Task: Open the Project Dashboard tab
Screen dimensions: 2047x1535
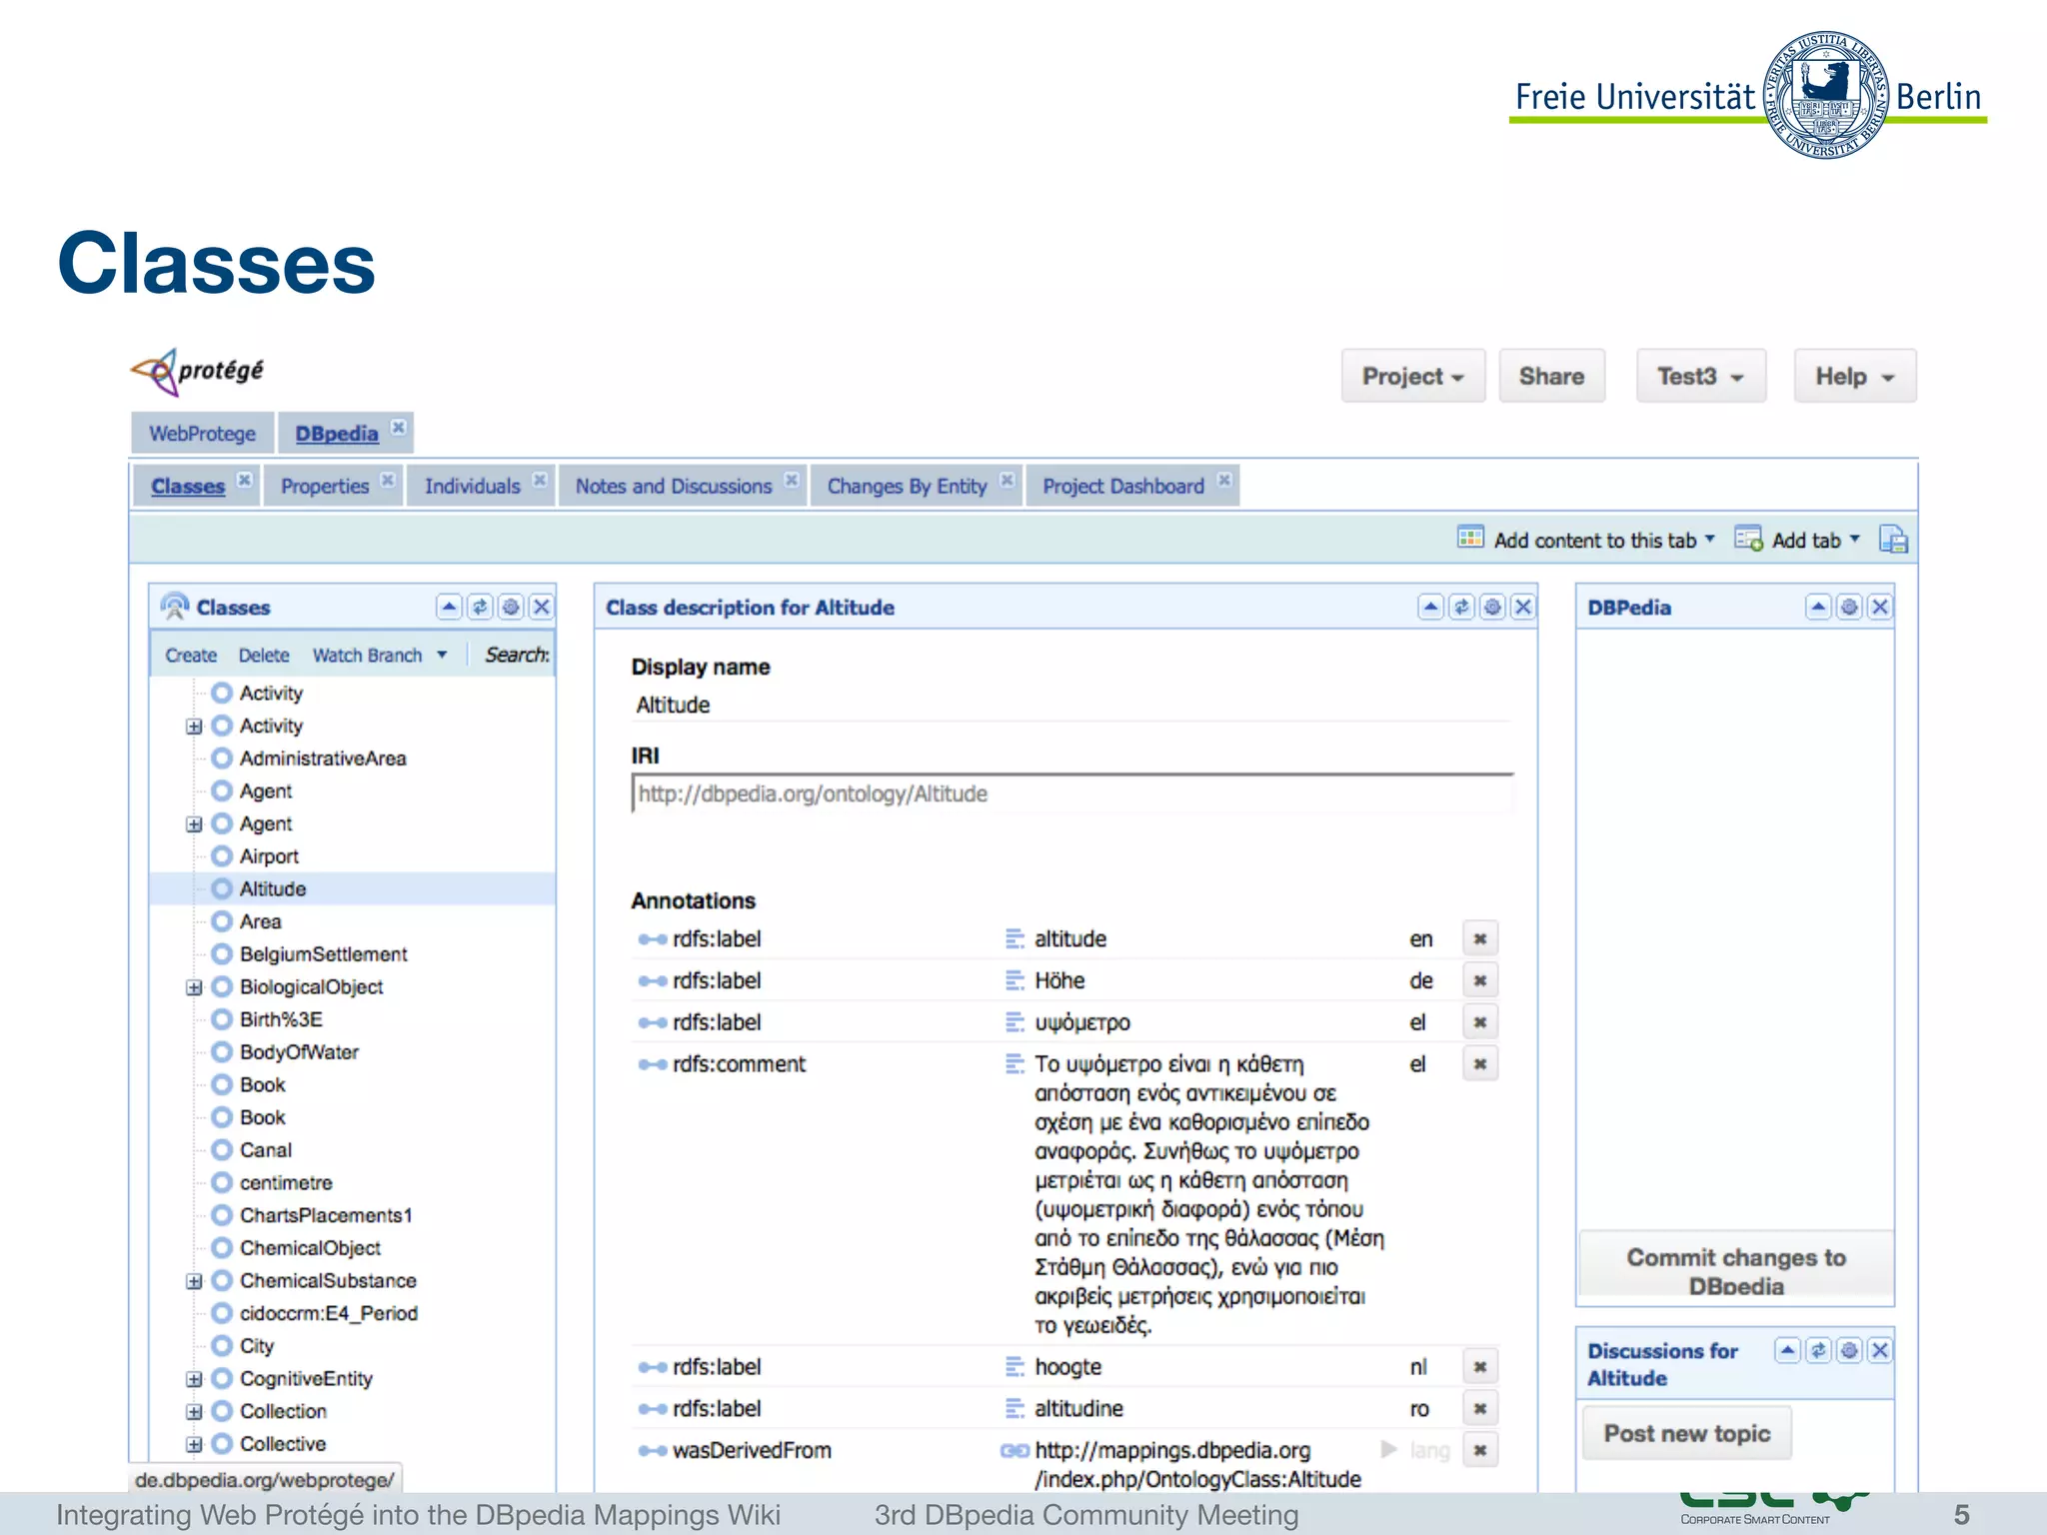Action: (x=1123, y=487)
